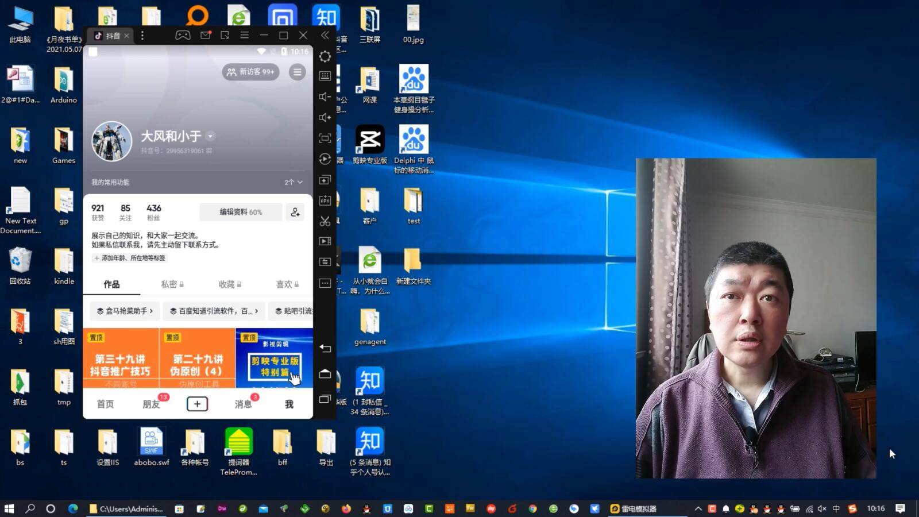Collapse the emulator sidebar double arrow
The height and width of the screenshot is (517, 919).
(x=325, y=36)
